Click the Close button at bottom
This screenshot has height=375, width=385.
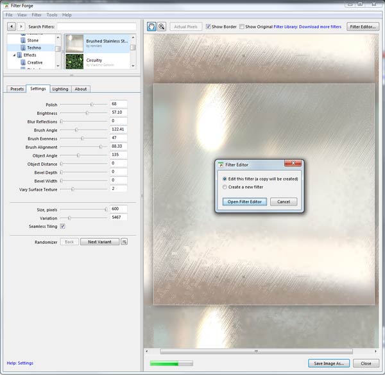coord(366,363)
